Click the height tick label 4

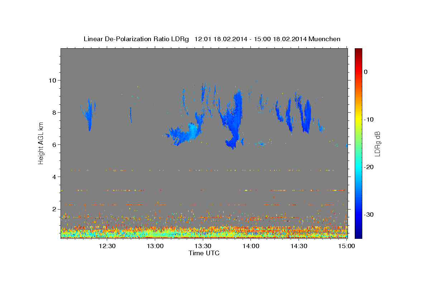[x=54, y=177]
